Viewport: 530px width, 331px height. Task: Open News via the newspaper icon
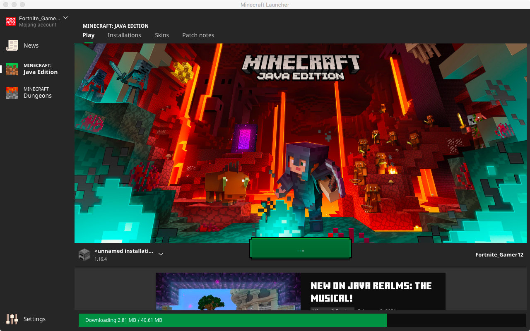click(x=12, y=46)
